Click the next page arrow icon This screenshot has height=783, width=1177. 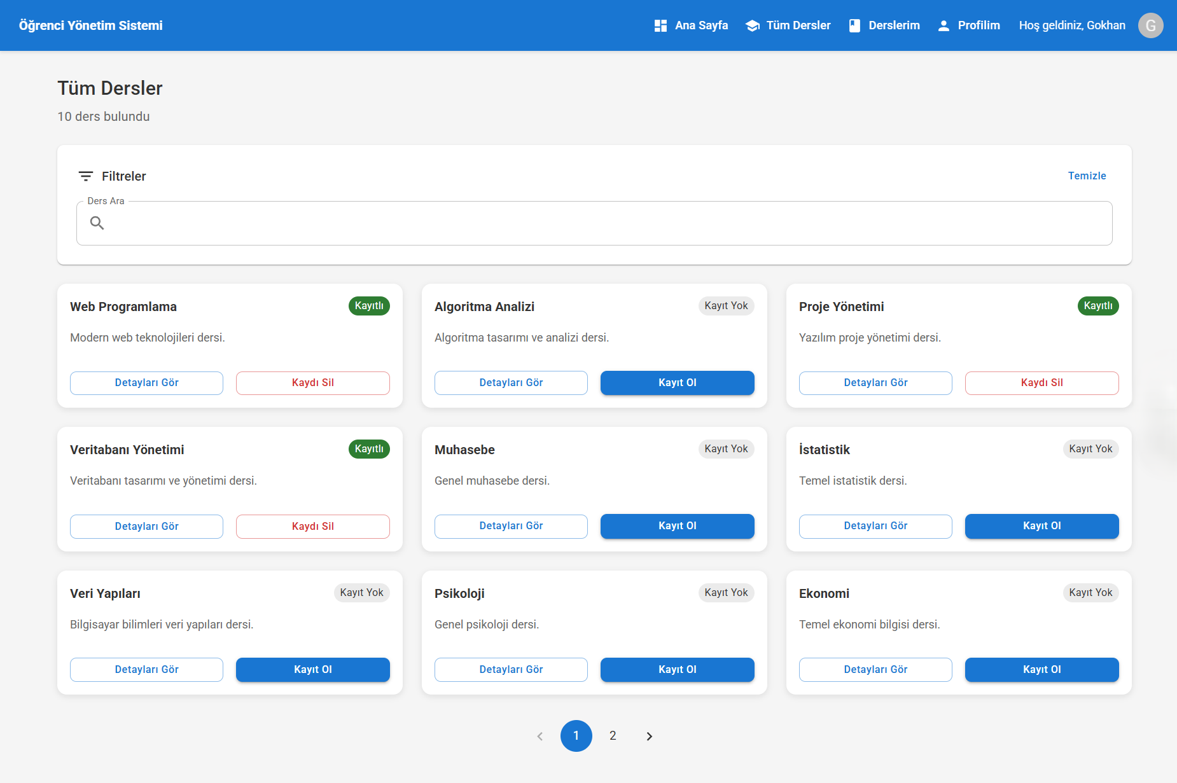click(649, 736)
